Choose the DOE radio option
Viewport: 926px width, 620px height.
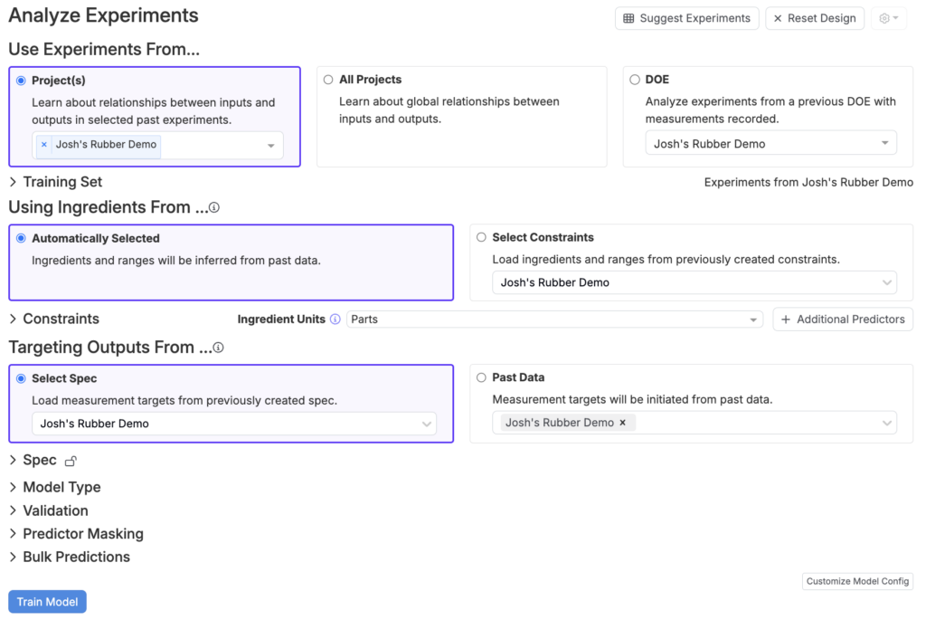click(x=635, y=80)
